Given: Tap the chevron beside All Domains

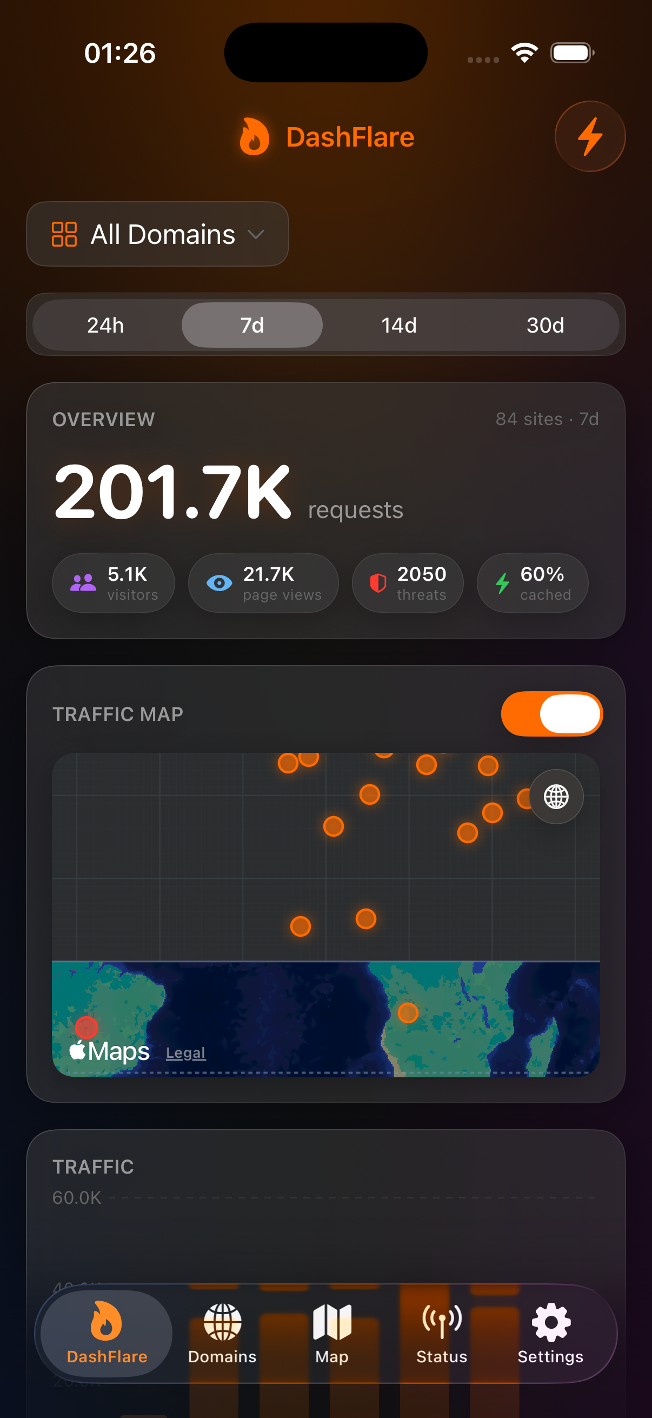Looking at the screenshot, I should coord(255,235).
